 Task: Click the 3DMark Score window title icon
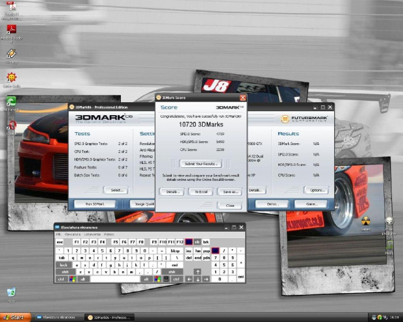(159, 98)
